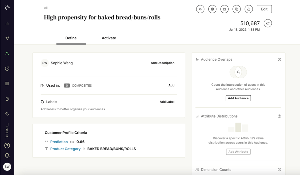Open the SW user avatar in the sidebar
Image resolution: width=300 pixels, height=175 pixels.
tap(7, 167)
